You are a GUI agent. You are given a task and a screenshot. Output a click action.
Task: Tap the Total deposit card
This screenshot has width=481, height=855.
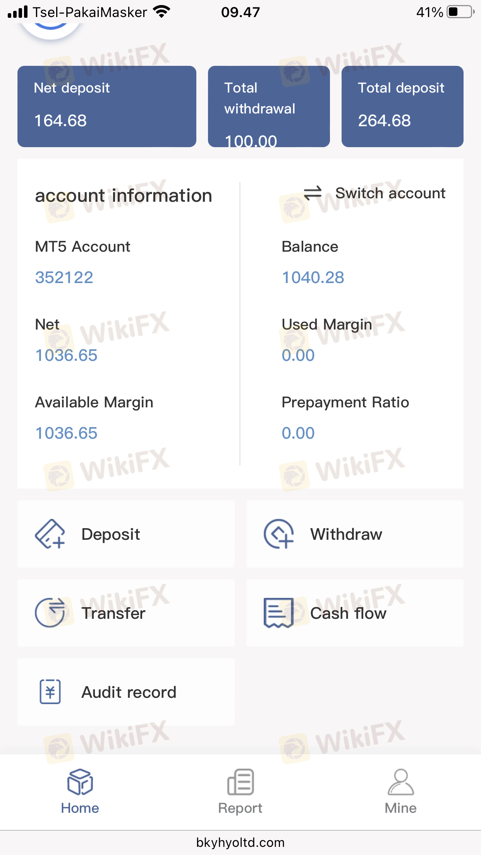(x=402, y=106)
